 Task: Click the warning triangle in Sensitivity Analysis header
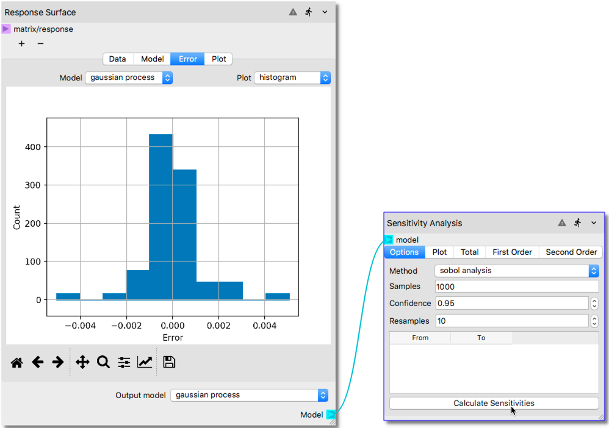(562, 223)
